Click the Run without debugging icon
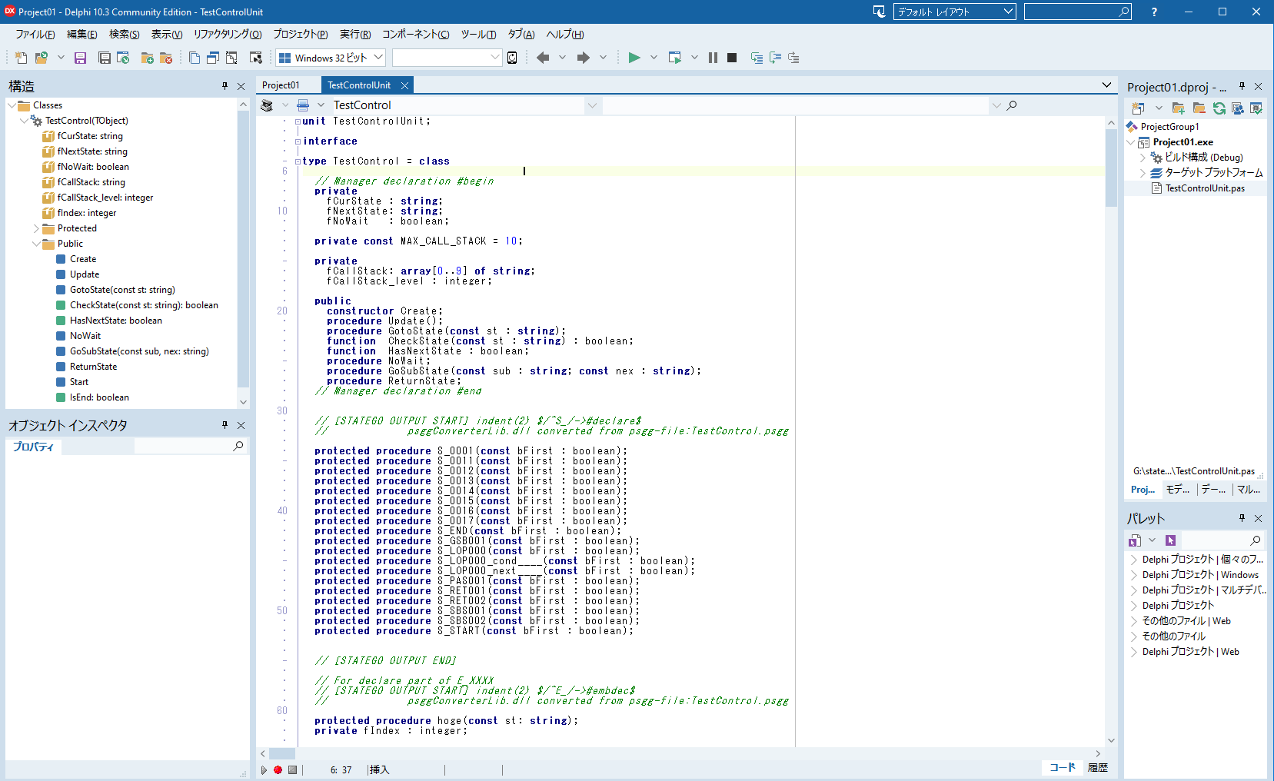This screenshot has height=781, width=1274. click(674, 57)
